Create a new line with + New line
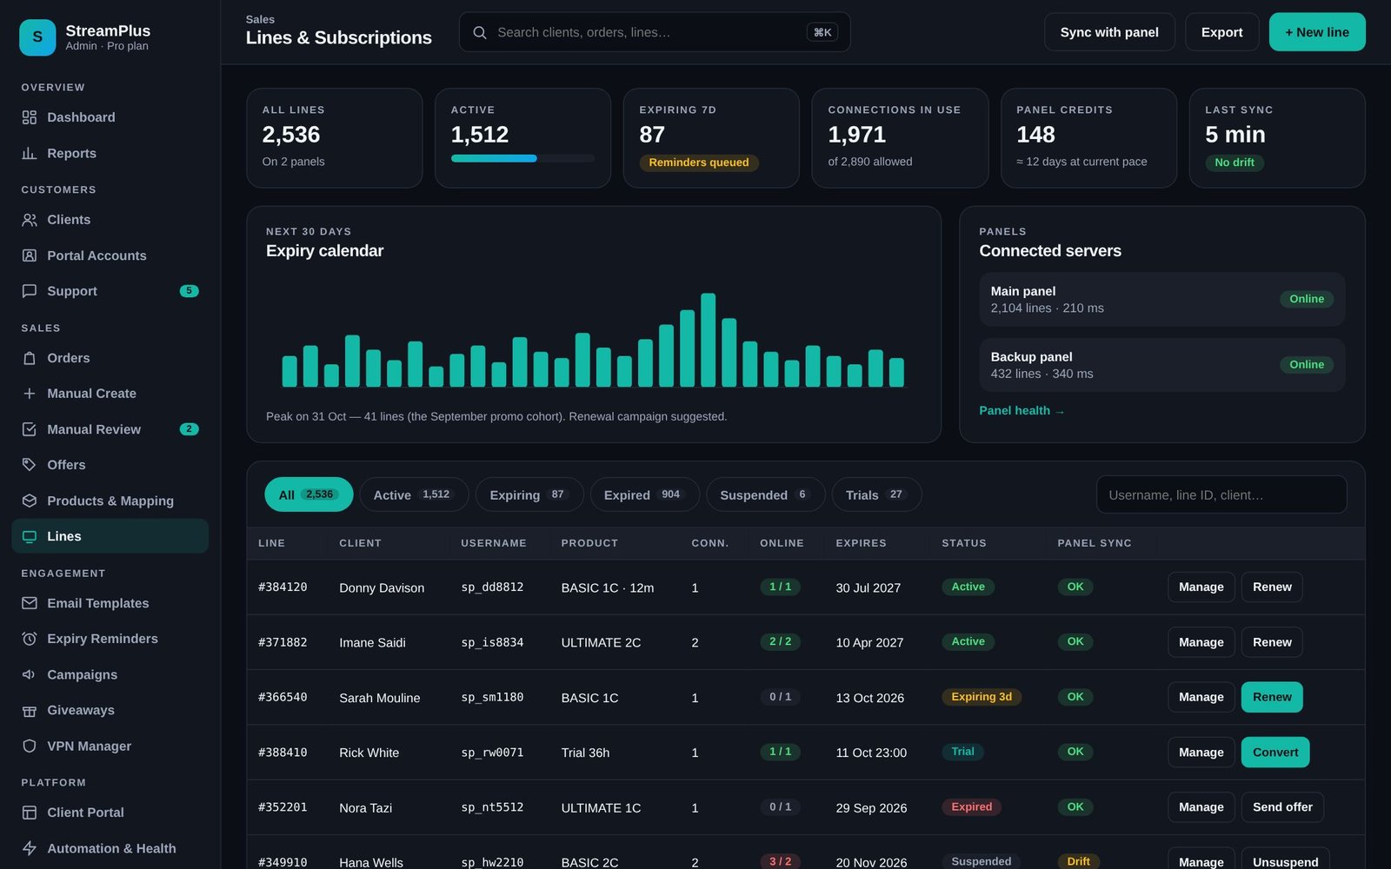Screen dimensions: 1391x869 (x=1317, y=32)
